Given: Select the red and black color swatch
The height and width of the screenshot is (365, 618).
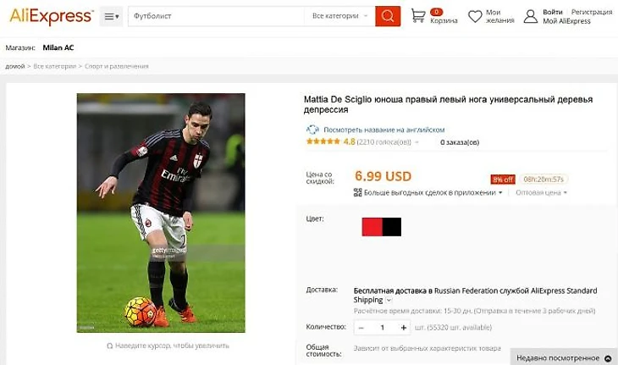Looking at the screenshot, I should pos(382,227).
